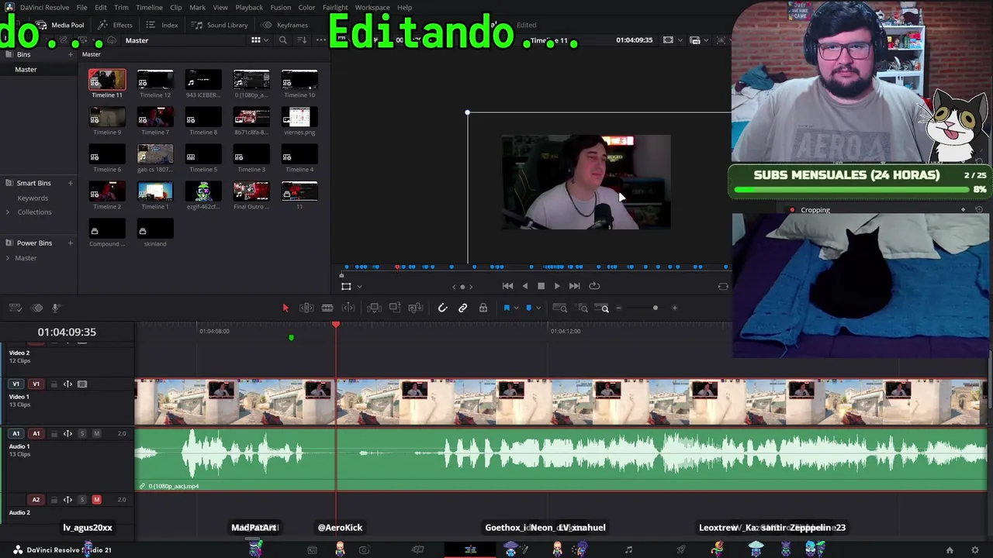The image size is (993, 558).
Task: Solo the Audio 1 track
Action: pos(82,434)
